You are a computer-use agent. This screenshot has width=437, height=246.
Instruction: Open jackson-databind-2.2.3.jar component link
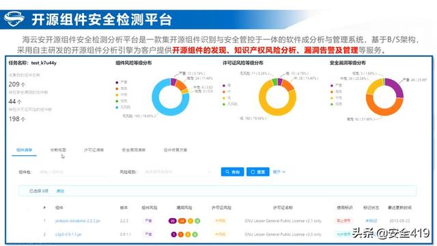tap(77, 221)
